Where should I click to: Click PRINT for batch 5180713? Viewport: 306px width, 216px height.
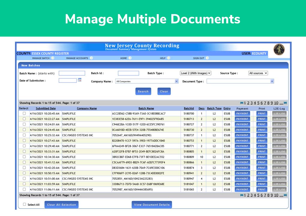click(x=262, y=119)
